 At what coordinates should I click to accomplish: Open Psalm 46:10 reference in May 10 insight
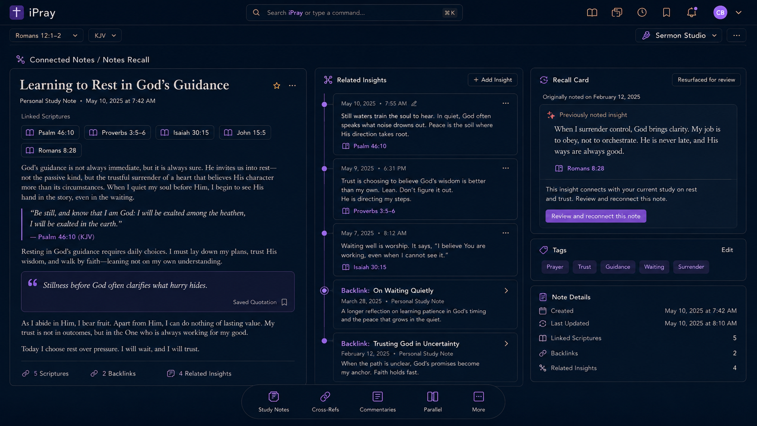[x=364, y=146]
